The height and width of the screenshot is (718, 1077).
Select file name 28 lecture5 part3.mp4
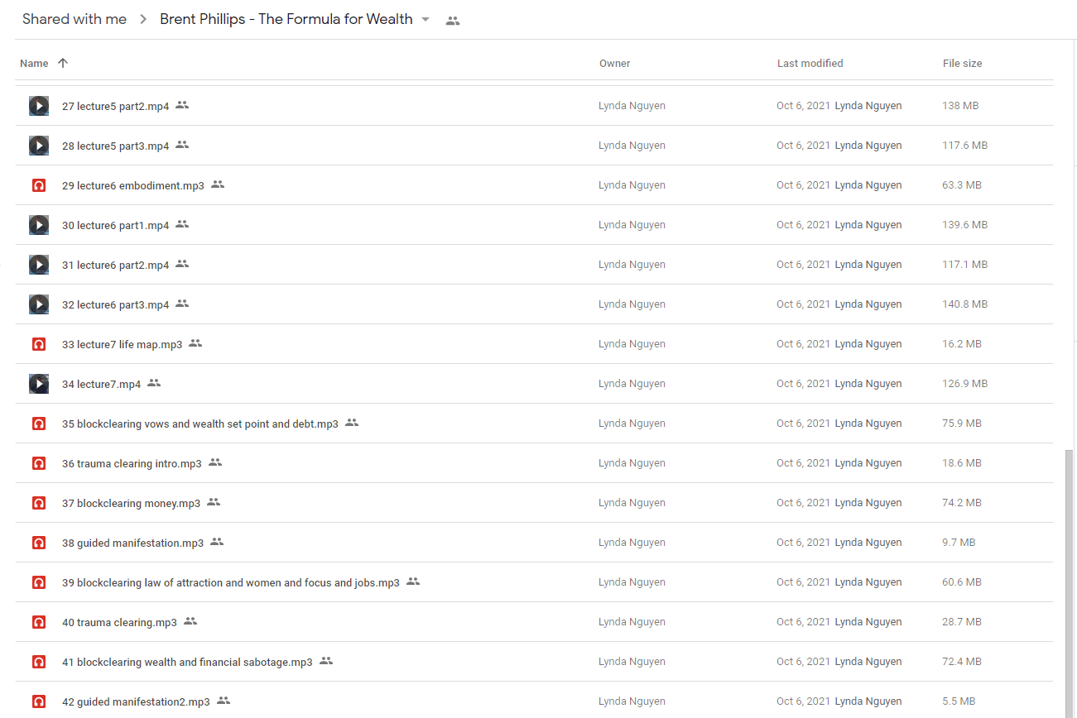coord(116,146)
